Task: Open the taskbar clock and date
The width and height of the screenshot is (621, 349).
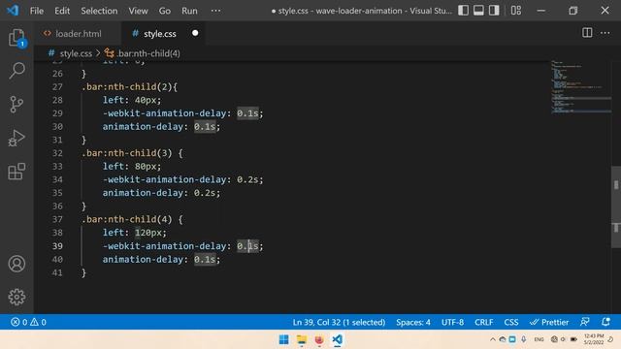Action: (594, 339)
